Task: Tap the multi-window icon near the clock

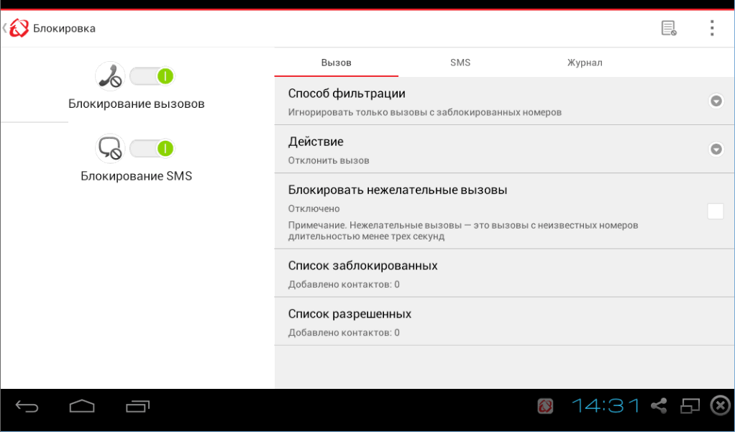Action: [690, 405]
